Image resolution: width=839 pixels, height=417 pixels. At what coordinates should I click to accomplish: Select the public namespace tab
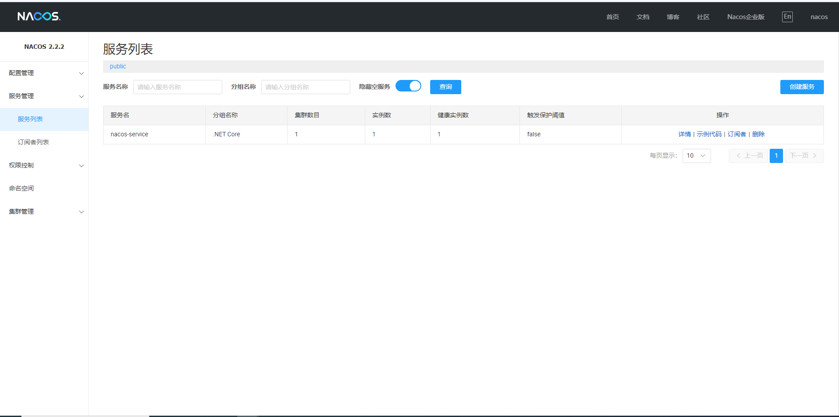click(x=118, y=67)
